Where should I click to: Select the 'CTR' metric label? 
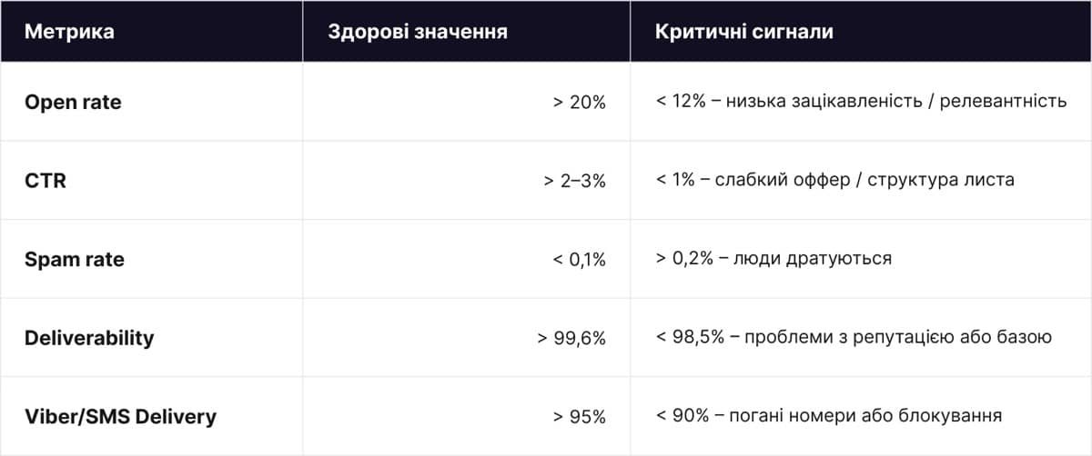pyautogui.click(x=45, y=181)
